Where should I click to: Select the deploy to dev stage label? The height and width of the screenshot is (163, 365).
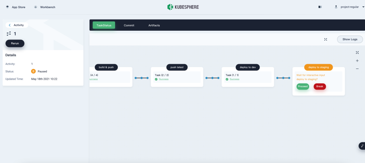[248, 67]
